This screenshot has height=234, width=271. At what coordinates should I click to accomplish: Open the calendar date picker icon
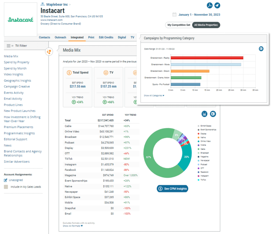[x=174, y=15]
